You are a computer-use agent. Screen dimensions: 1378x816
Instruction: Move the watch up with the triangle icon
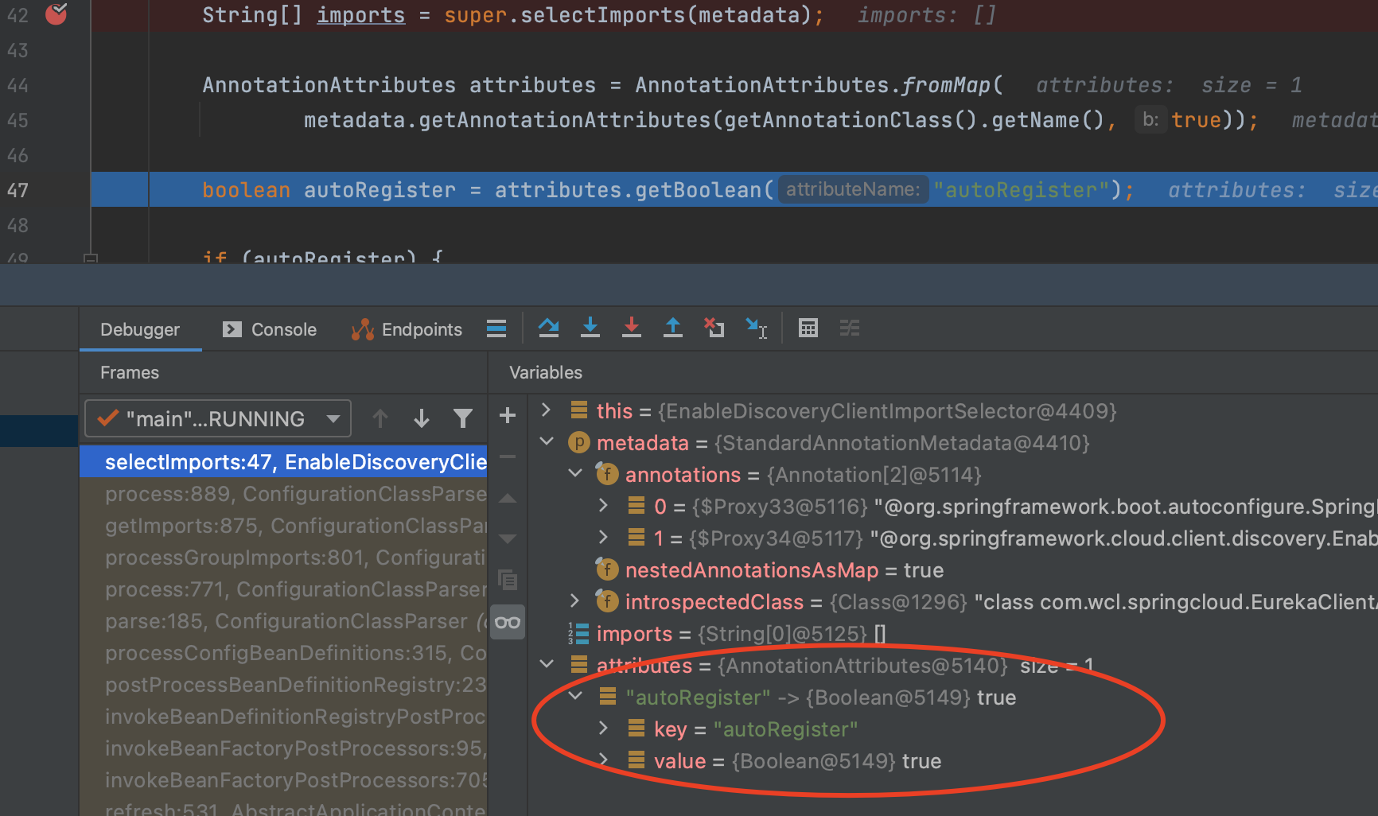508,499
